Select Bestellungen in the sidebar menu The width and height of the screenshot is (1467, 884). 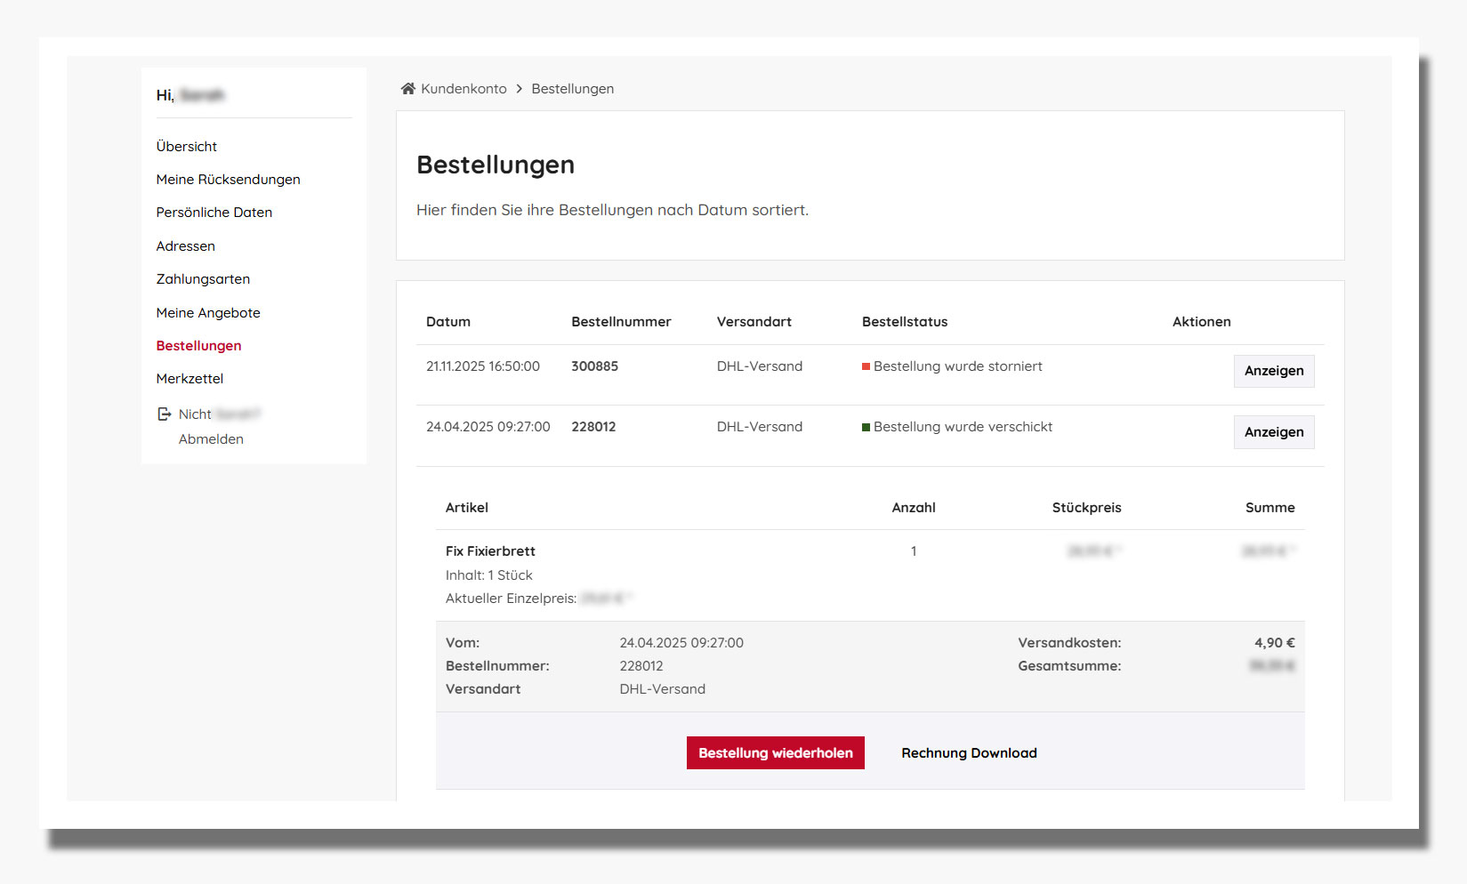coord(198,345)
